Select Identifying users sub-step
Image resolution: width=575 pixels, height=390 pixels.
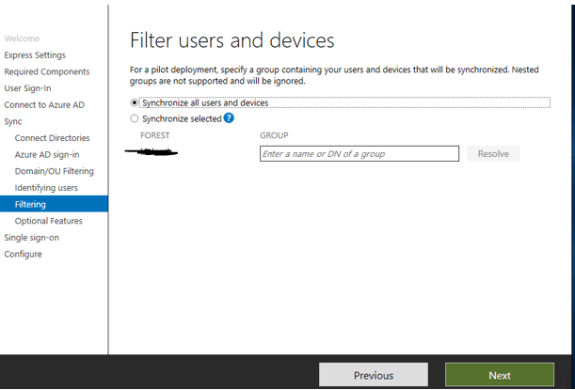coord(46,188)
